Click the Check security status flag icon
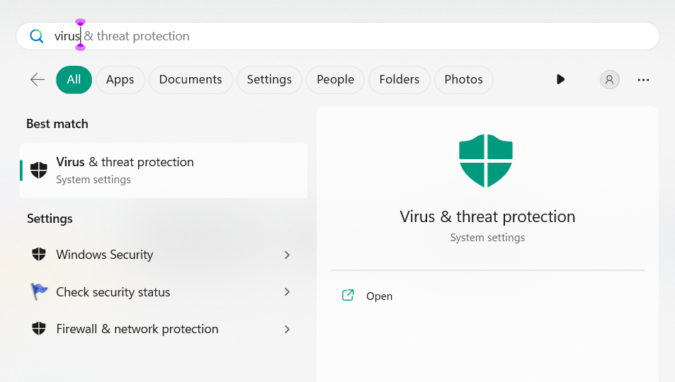The height and width of the screenshot is (382, 675). [39, 291]
